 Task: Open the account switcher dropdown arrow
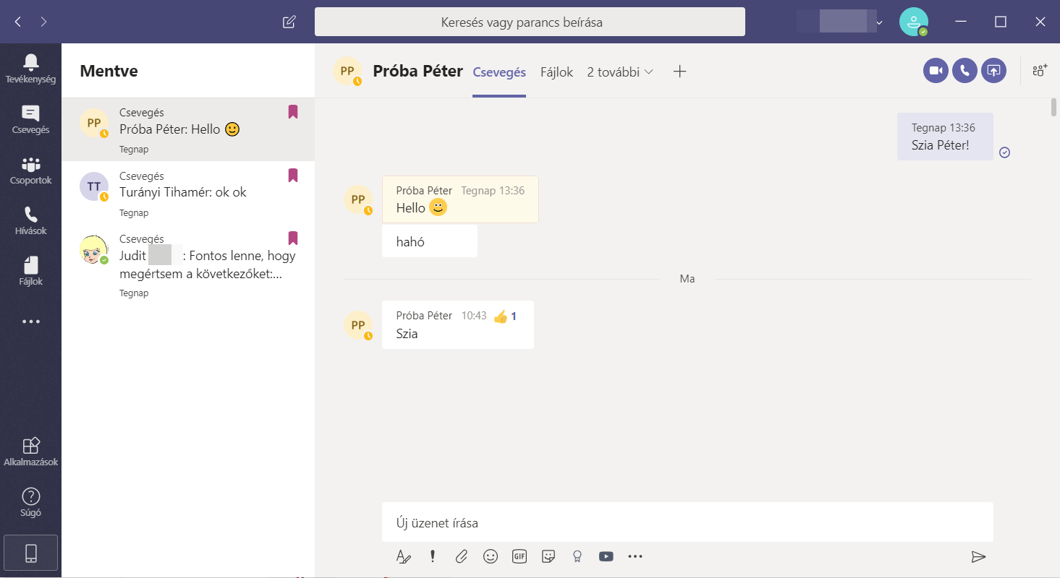[x=879, y=23]
